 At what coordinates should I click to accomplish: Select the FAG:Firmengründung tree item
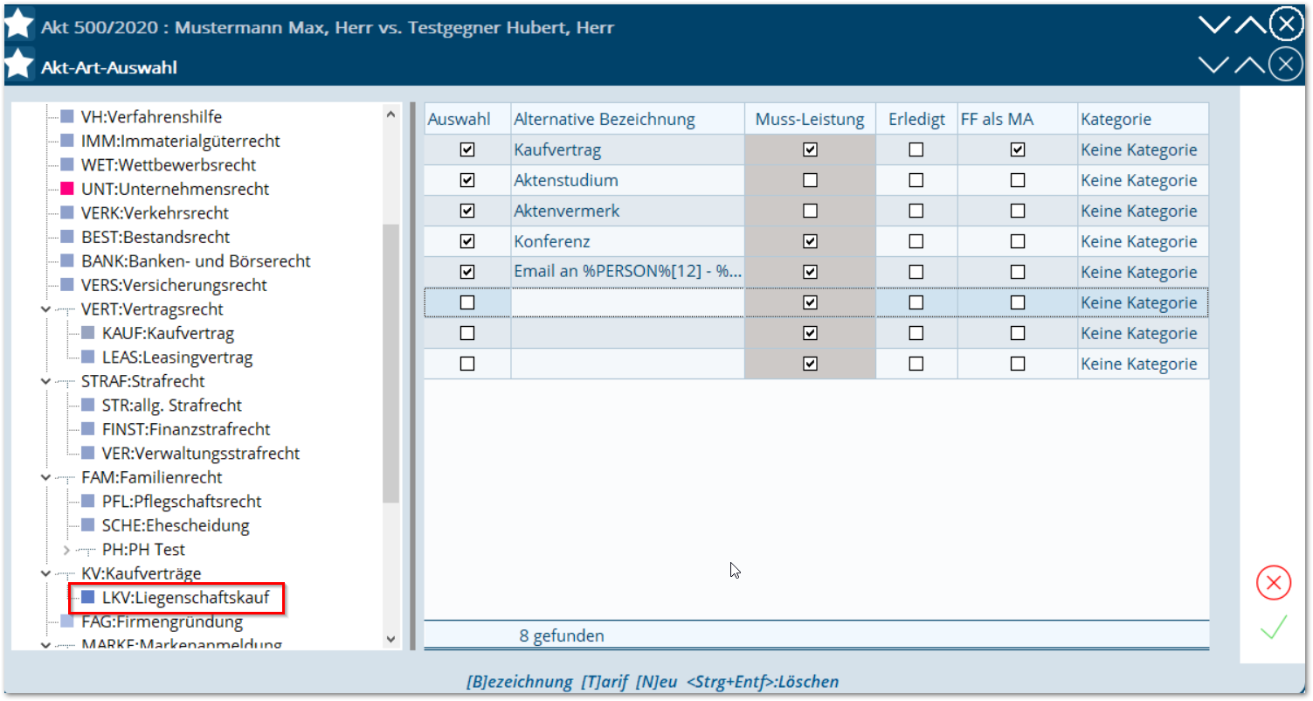click(162, 621)
